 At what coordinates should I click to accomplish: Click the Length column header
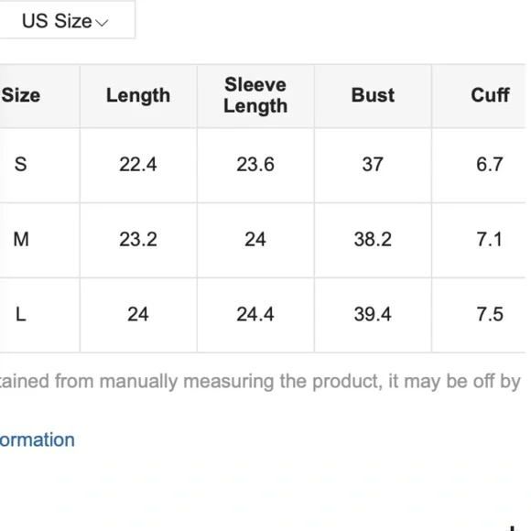pyautogui.click(x=138, y=95)
